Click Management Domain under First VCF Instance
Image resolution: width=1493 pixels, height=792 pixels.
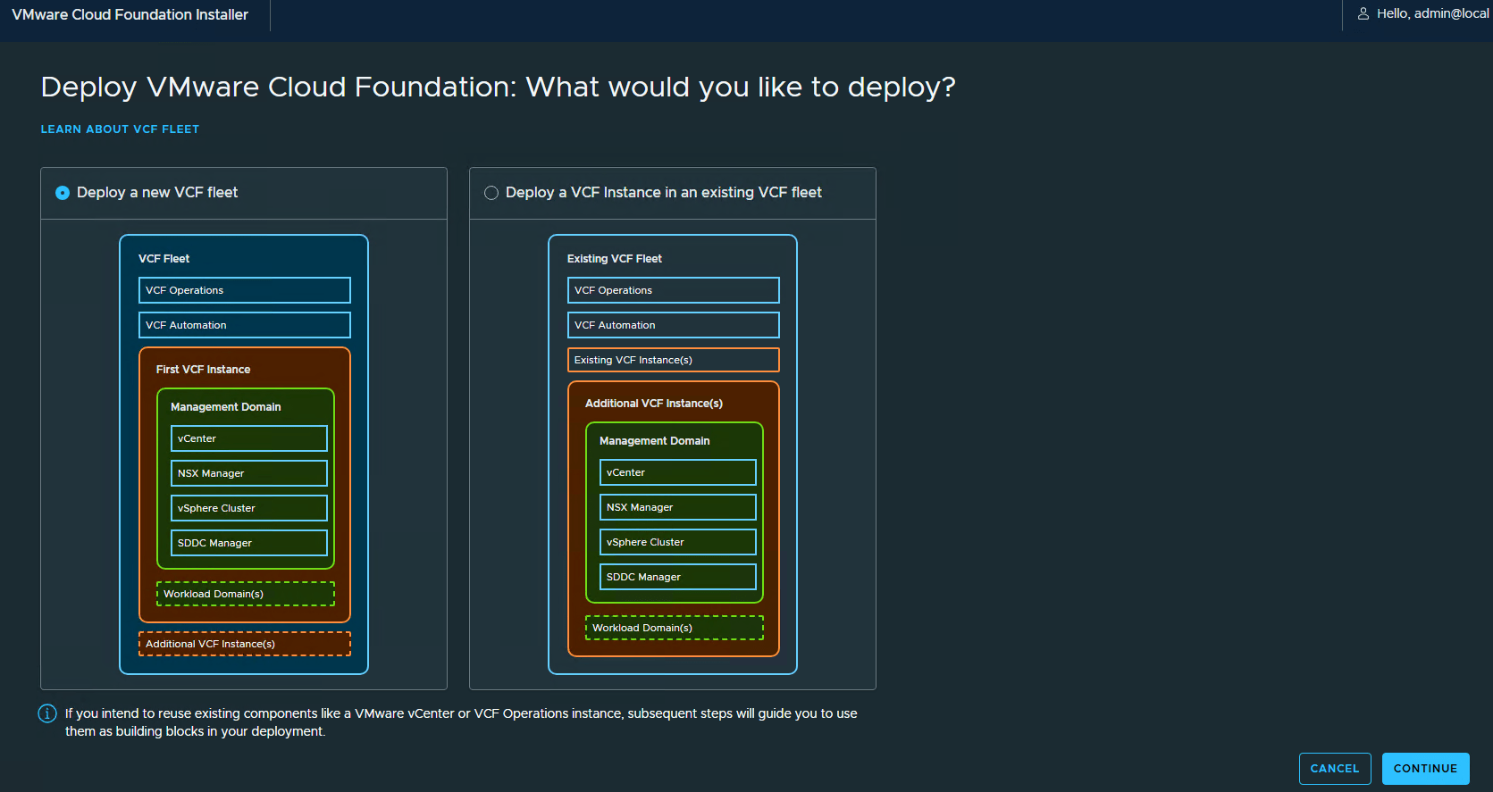226,407
